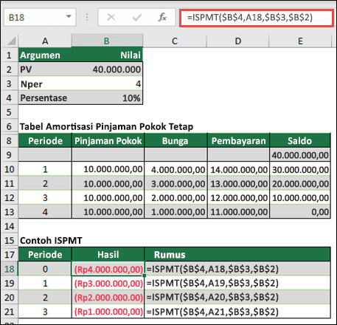
Task: Select row 10 header
Action: (x=10, y=169)
